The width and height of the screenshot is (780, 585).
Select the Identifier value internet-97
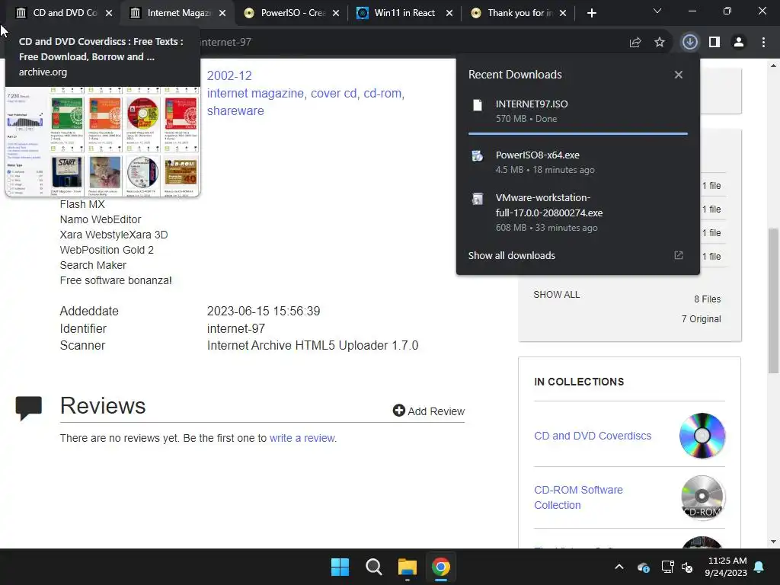tap(236, 329)
